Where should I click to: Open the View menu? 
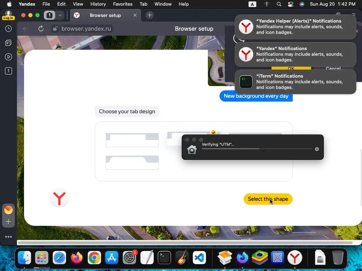pyautogui.click(x=78, y=4)
